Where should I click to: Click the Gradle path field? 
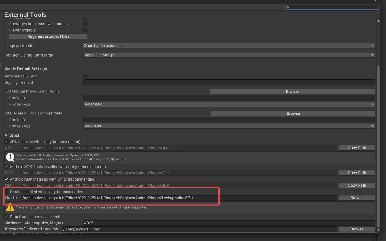pos(179,198)
